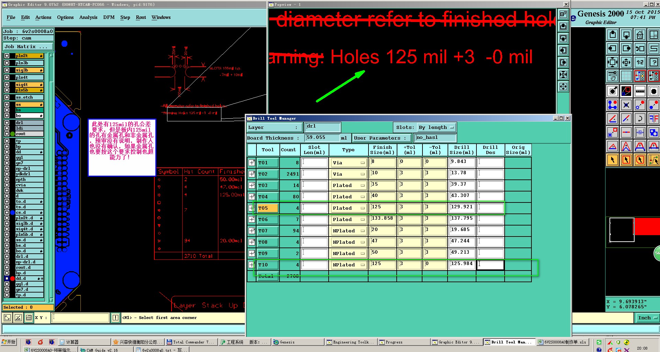This screenshot has width=660, height=352.
Task: Select the delete feature X tool
Action: 626,105
